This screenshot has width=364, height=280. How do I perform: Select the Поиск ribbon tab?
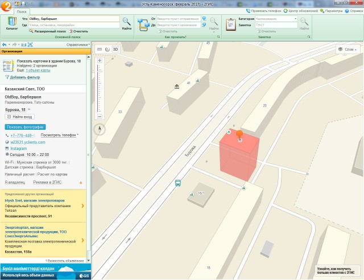pos(22,11)
